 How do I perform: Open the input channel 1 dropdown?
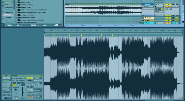pos(159,7)
